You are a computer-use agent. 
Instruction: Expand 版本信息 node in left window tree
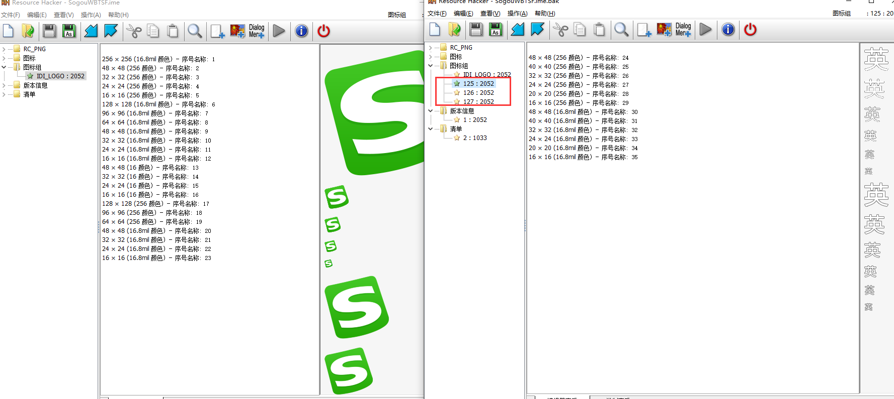click(4, 85)
